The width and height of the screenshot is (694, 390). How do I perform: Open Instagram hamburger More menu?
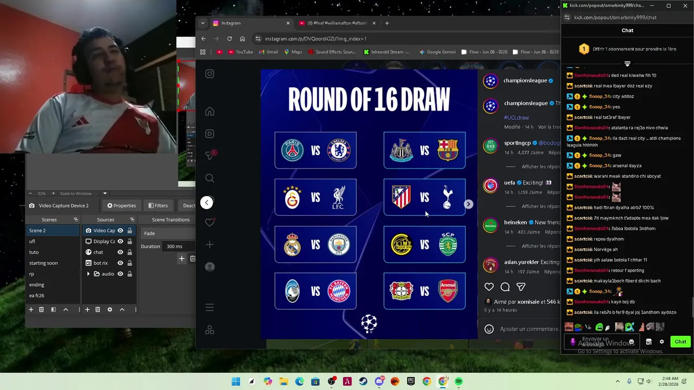click(x=210, y=308)
